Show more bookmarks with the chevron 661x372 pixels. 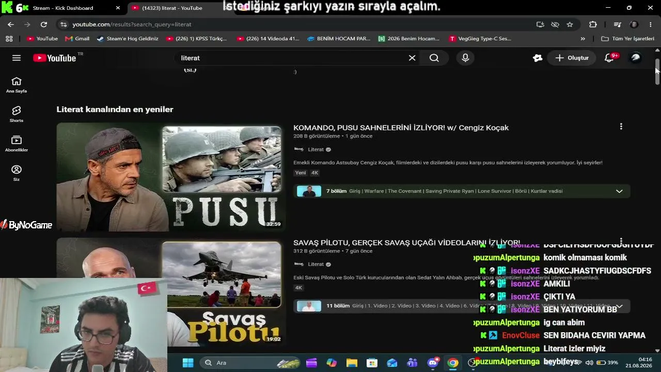[x=583, y=39]
